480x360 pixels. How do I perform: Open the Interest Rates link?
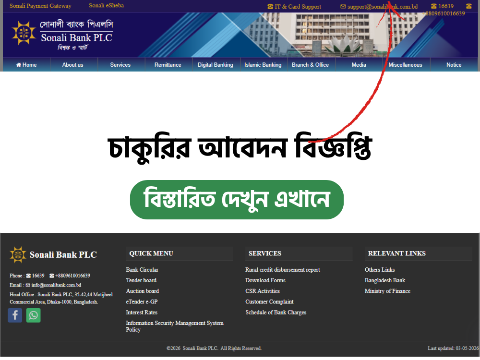(142, 312)
